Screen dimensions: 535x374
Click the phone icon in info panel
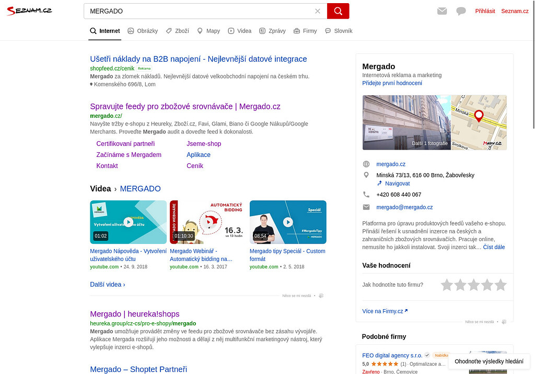click(x=366, y=195)
